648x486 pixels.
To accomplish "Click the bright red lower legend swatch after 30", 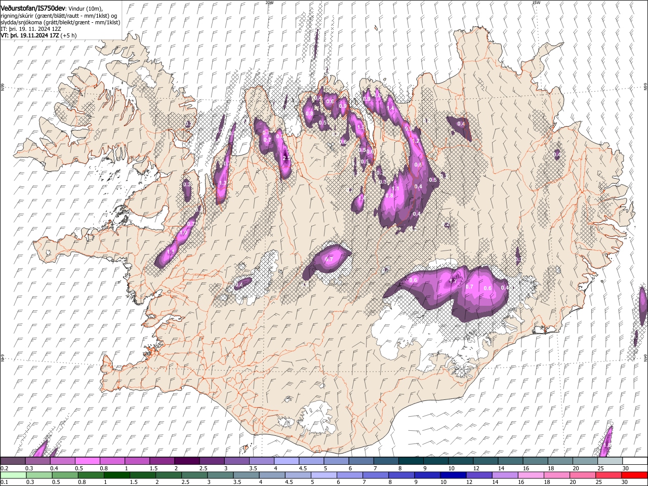I will (634, 475).
